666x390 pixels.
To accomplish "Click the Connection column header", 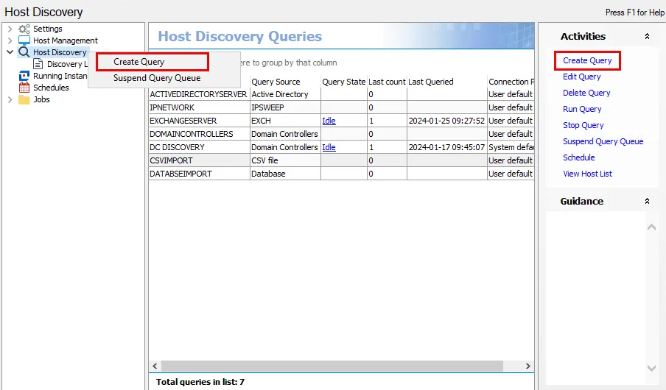I will pos(511,82).
